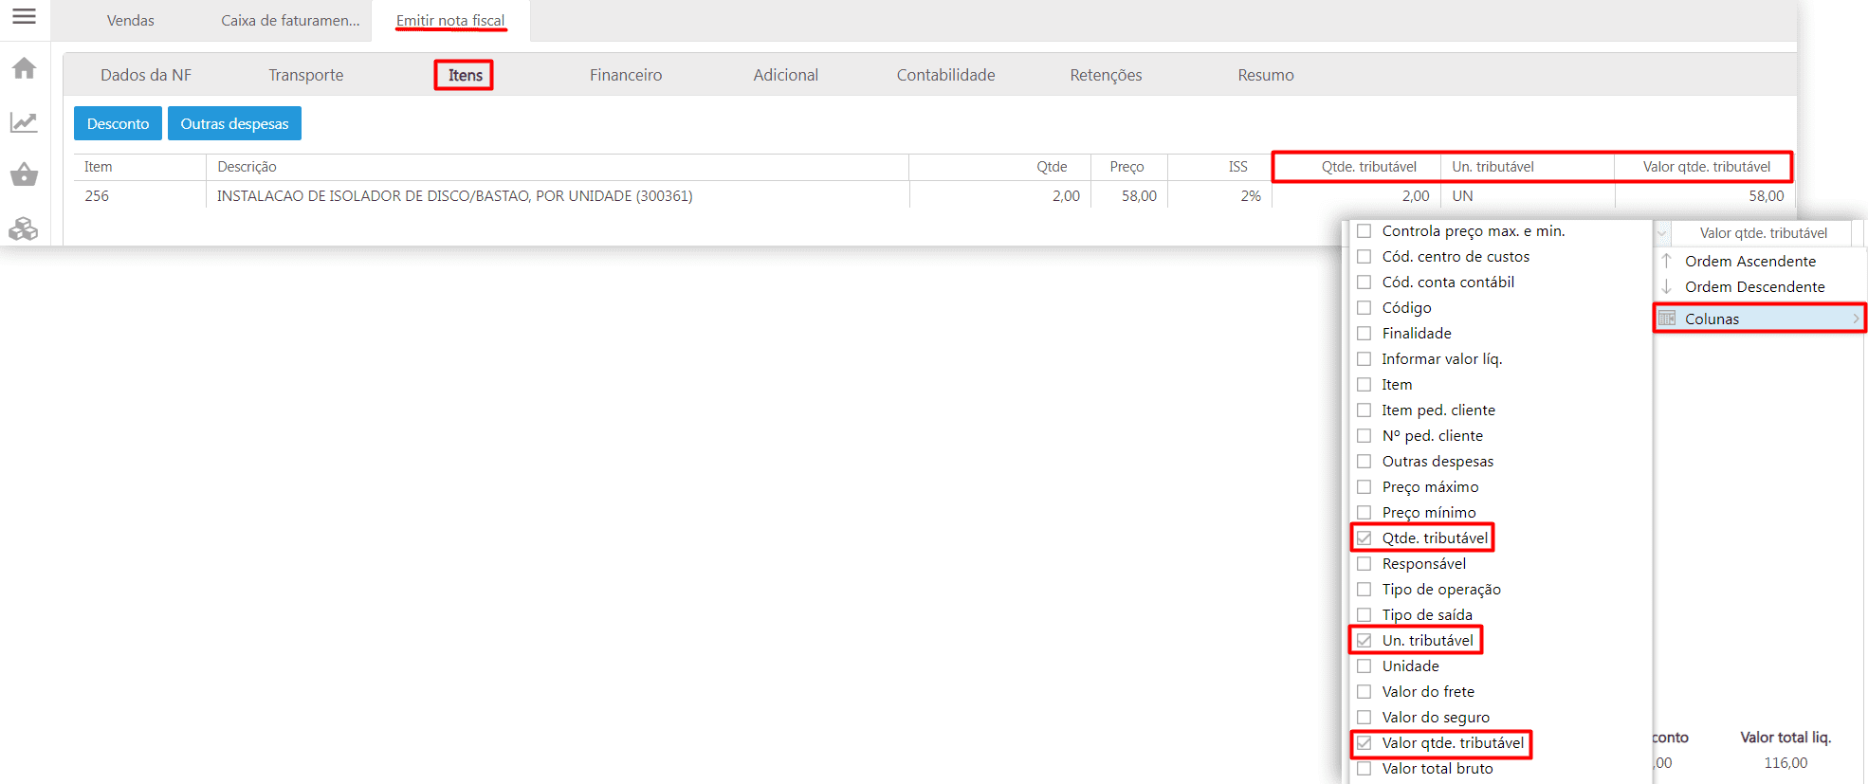Viewport: 1868px width, 784px height.
Task: Open the hamburger menu icon
Action: (x=24, y=16)
